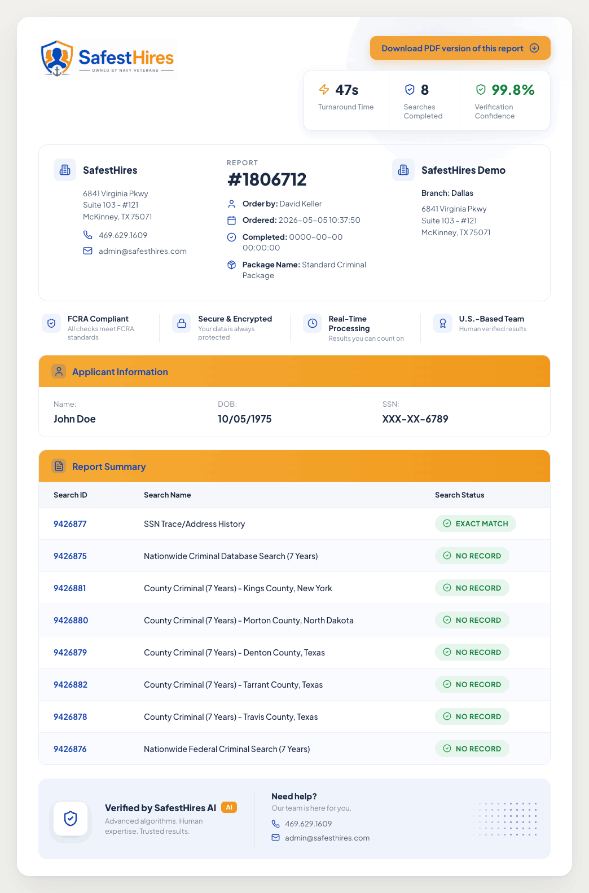The width and height of the screenshot is (589, 893).
Task: Click the Verified by SafestHires AI shield icon
Action: [x=71, y=819]
